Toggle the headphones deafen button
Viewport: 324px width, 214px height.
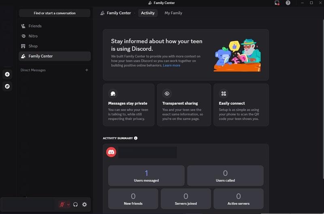[75, 205]
